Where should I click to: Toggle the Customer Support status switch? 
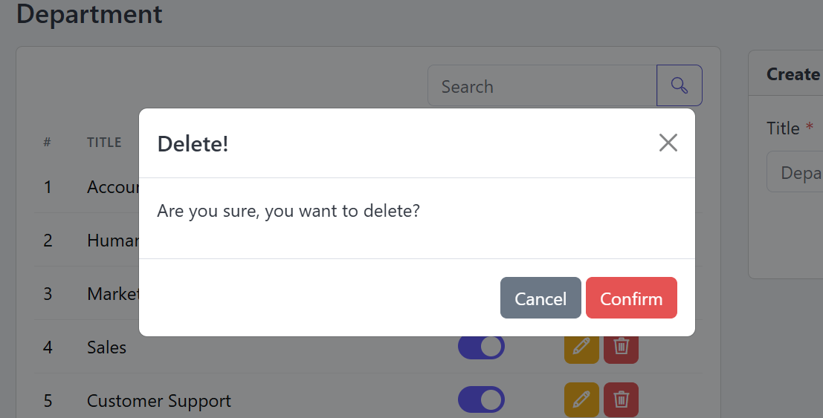point(481,399)
